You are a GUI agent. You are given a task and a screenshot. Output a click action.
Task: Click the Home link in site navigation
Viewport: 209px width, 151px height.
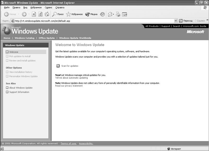[7, 38]
